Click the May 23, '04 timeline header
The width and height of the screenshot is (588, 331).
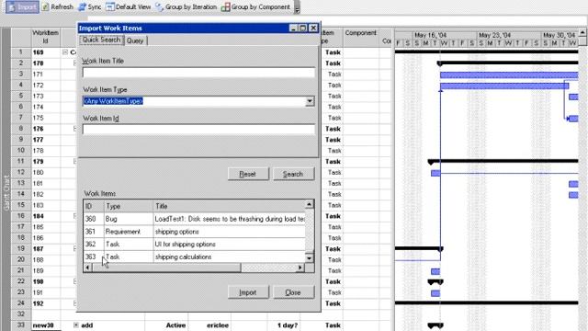point(508,35)
